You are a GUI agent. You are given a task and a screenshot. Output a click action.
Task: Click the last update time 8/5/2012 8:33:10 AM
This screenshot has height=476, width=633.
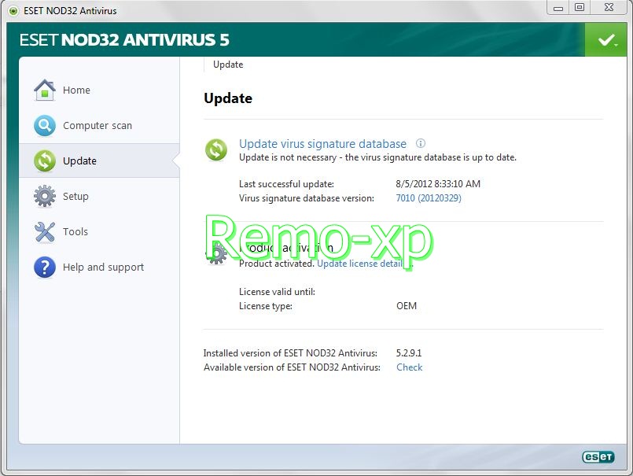(438, 184)
